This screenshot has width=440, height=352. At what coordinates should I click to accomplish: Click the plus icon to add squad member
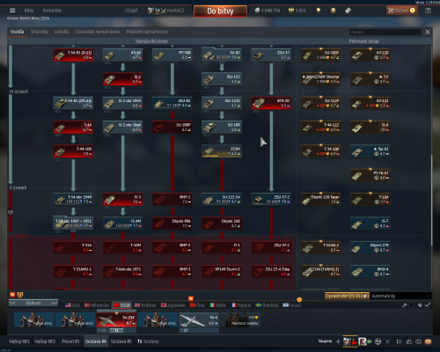click(x=338, y=341)
